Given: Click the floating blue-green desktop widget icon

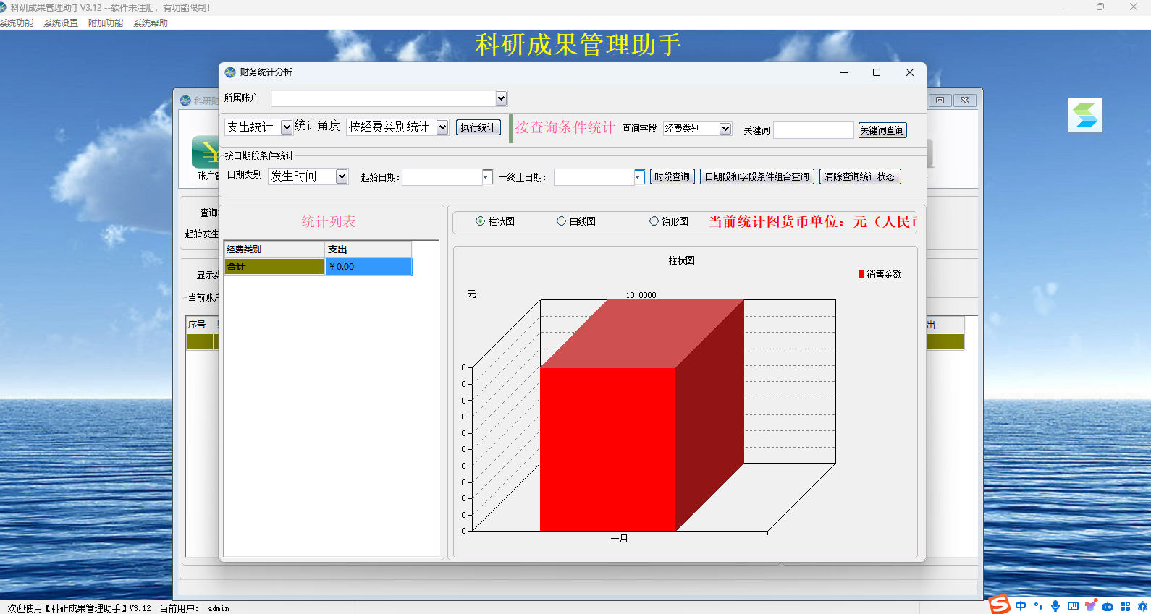Looking at the screenshot, I should [x=1084, y=115].
